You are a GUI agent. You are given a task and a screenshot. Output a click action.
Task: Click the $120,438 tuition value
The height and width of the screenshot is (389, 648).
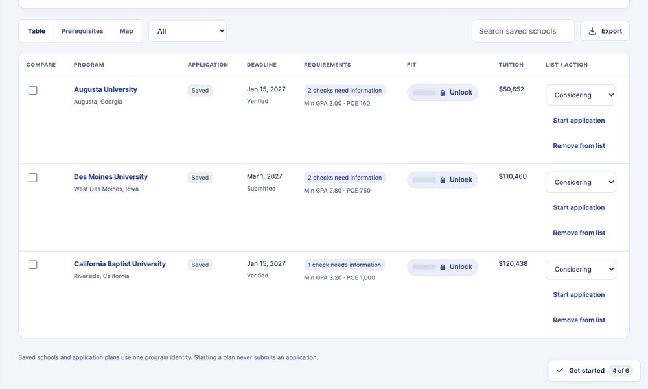[x=513, y=264]
